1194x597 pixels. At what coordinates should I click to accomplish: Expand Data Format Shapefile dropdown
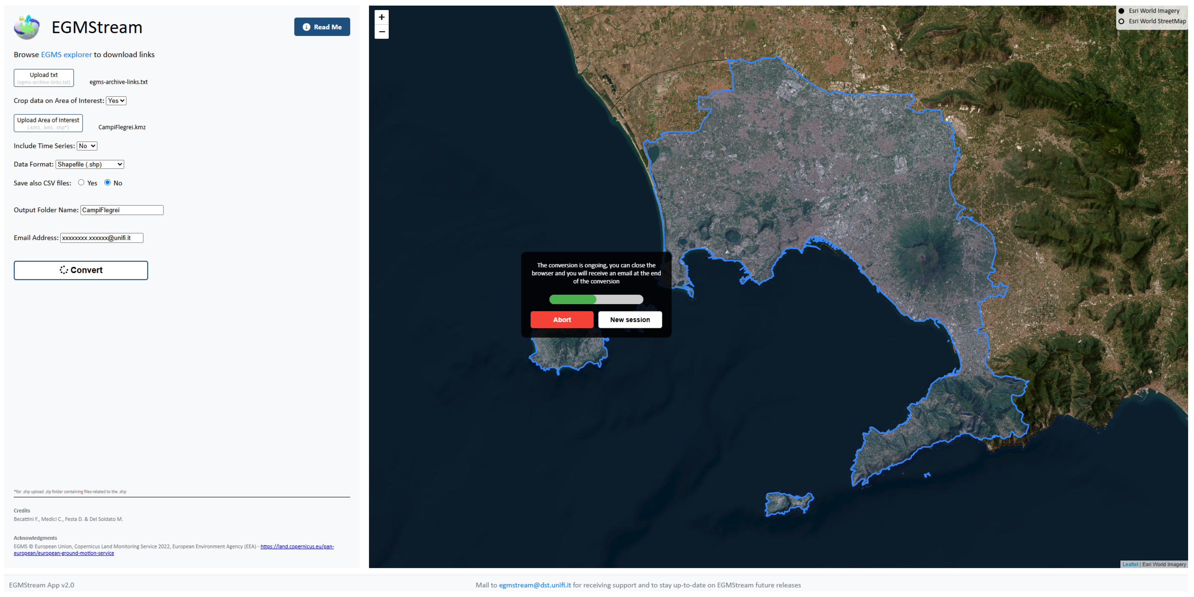pyautogui.click(x=90, y=164)
